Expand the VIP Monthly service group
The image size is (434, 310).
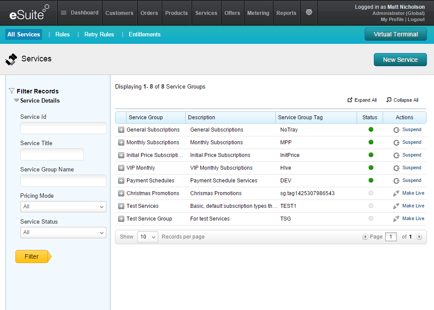[121, 168]
